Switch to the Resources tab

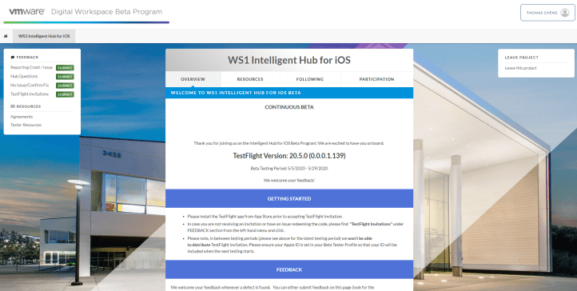pos(250,79)
